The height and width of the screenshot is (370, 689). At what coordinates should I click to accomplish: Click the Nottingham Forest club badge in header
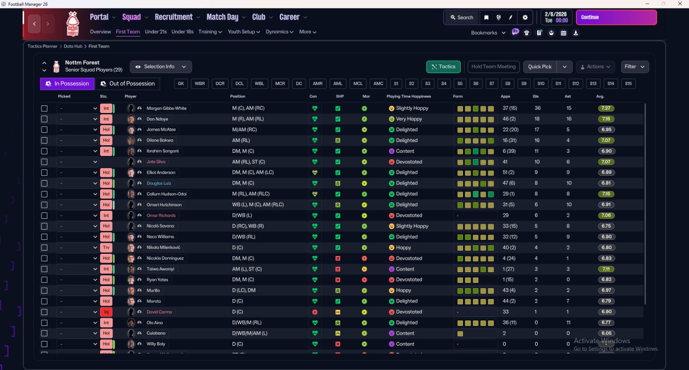72,24
